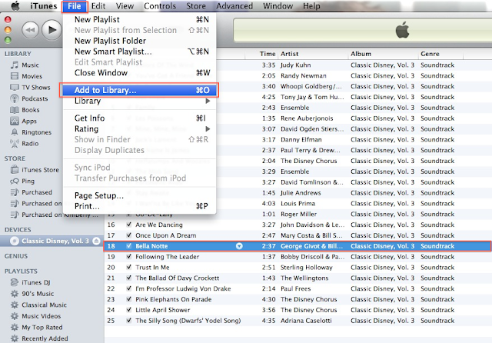
Task: Expand the Rating submenu
Action: (x=139, y=129)
